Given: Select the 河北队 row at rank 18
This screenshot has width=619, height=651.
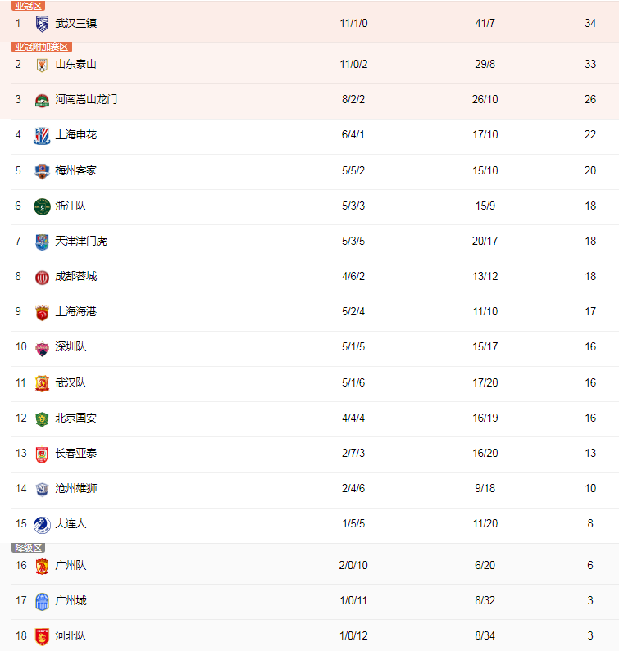Looking at the screenshot, I should click(x=309, y=635).
